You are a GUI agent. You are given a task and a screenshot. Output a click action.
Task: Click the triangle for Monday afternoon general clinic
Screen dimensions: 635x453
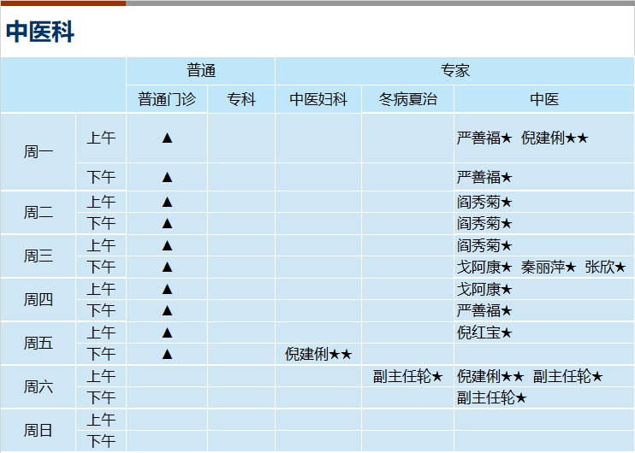(x=167, y=177)
